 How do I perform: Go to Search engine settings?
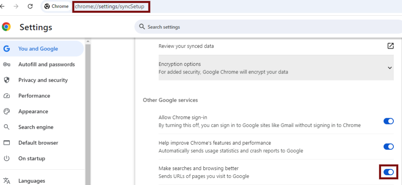[x=36, y=127]
